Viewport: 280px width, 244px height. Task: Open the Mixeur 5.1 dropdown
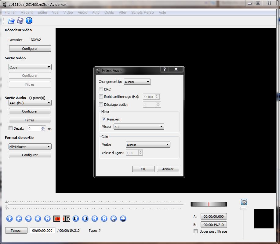tap(139, 127)
